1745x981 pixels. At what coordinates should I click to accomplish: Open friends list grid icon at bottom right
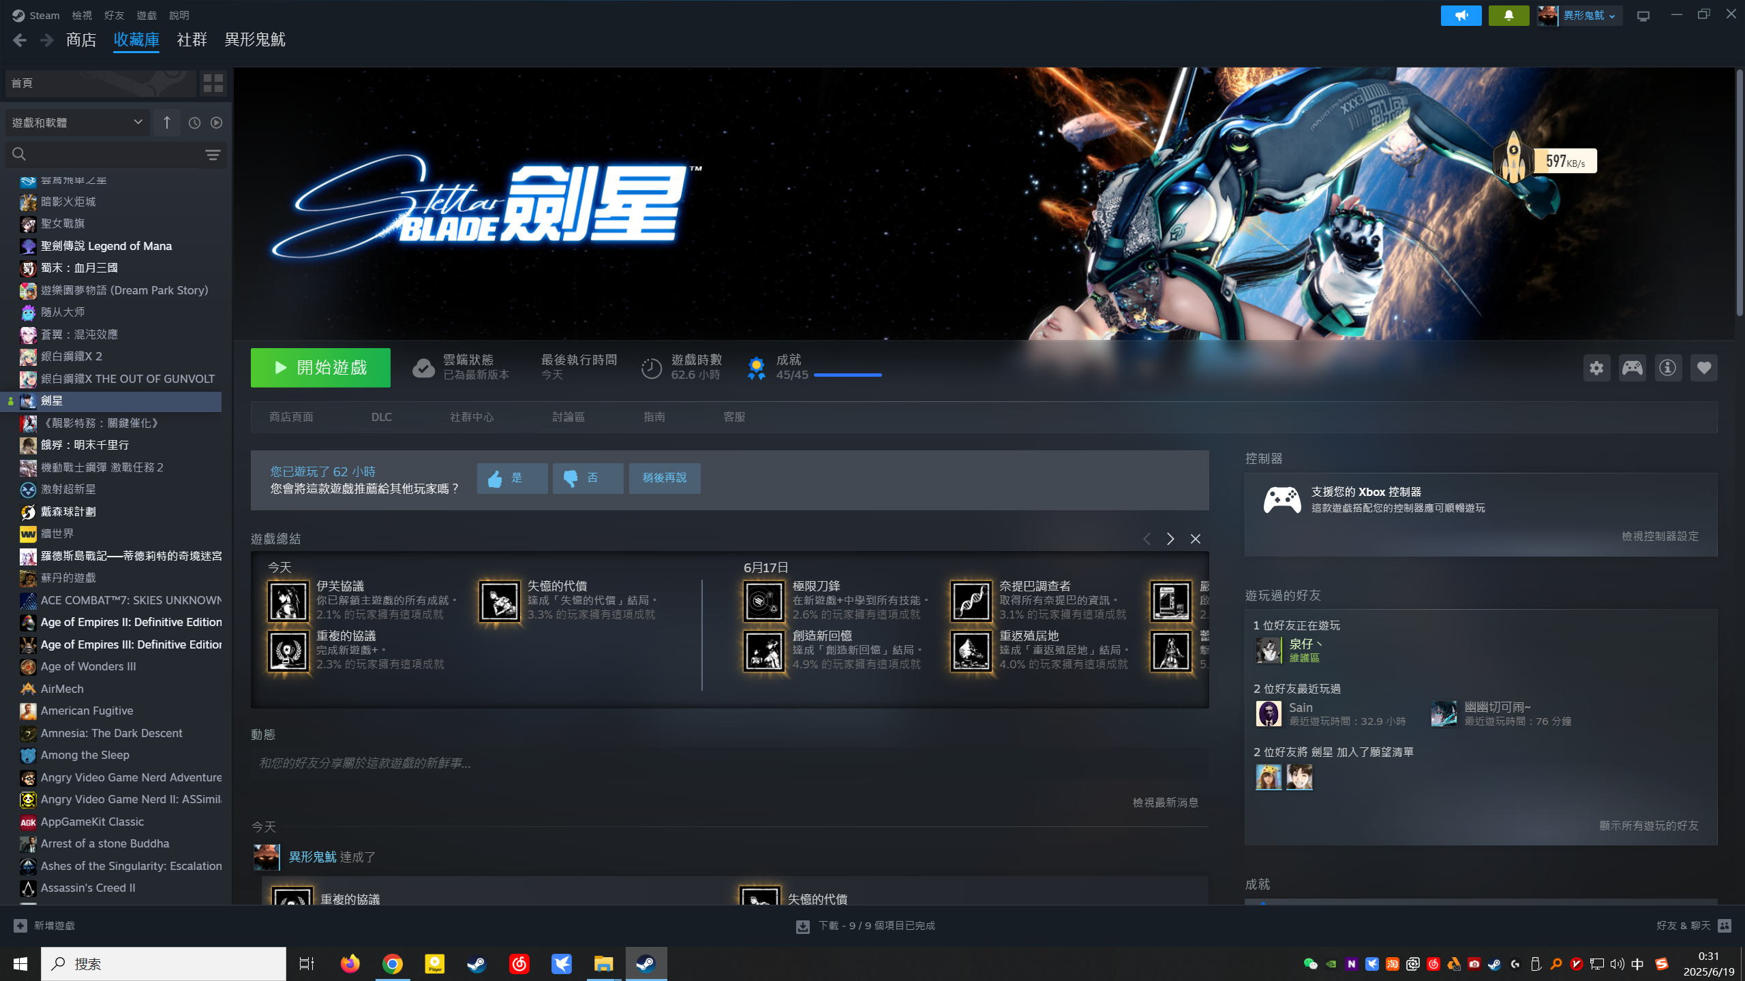1725,926
